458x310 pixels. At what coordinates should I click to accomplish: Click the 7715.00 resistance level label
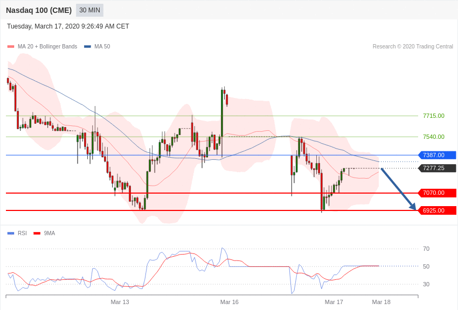point(433,116)
